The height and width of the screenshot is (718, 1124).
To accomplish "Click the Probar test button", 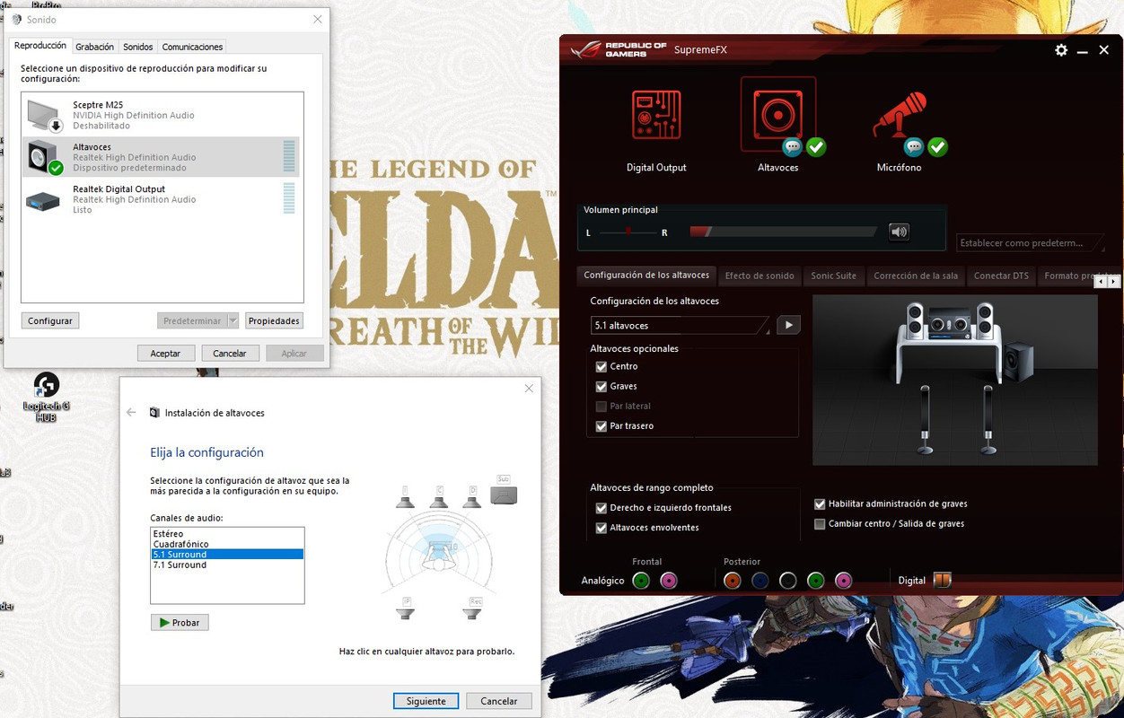I will (180, 622).
